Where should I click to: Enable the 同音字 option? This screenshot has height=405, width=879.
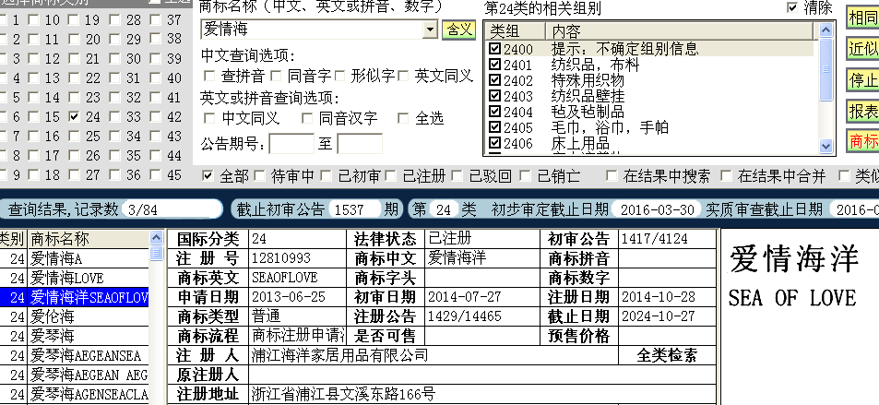[275, 75]
